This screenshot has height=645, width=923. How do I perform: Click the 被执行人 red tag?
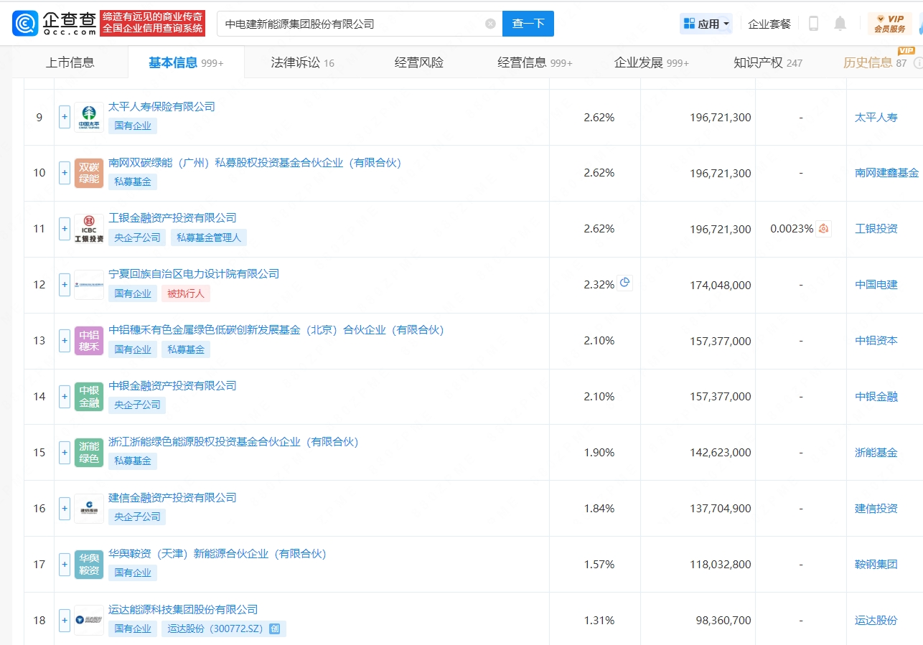coord(186,293)
